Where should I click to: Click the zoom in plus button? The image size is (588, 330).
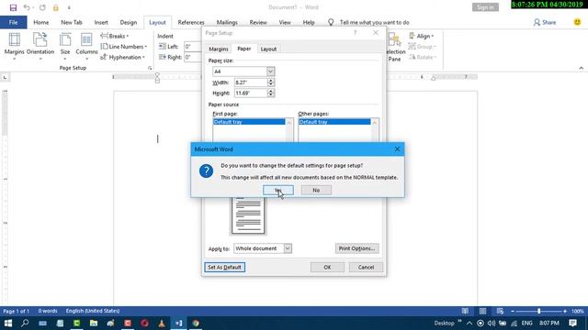[565, 311]
